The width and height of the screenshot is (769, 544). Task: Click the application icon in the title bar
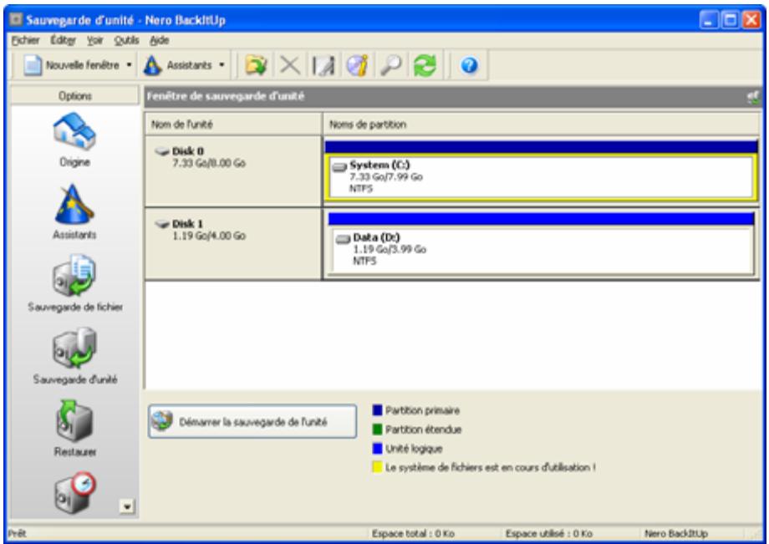pyautogui.click(x=16, y=19)
